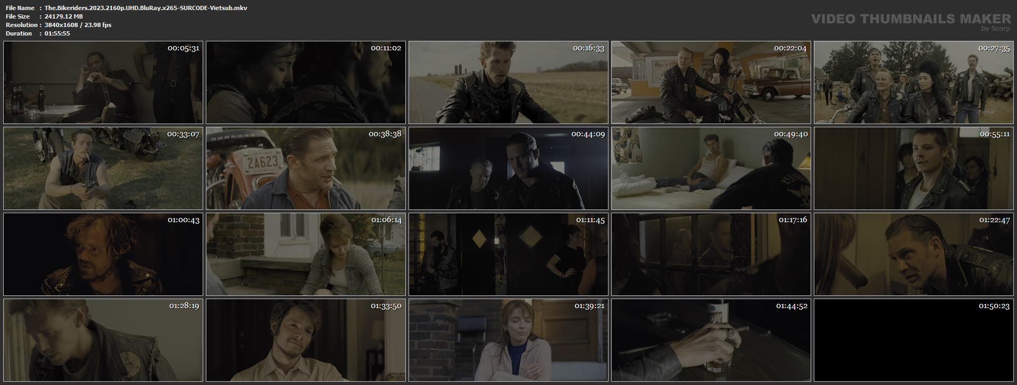Viewport: 1017px width, 385px height.
Task: Select the thumbnail timestamped 00:05:31
Action: point(103,83)
